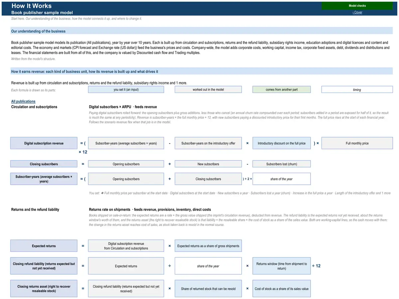Click Opening subscribers in Closing subscribers row
Viewport: 399px width, 299px height.
(126, 164)
